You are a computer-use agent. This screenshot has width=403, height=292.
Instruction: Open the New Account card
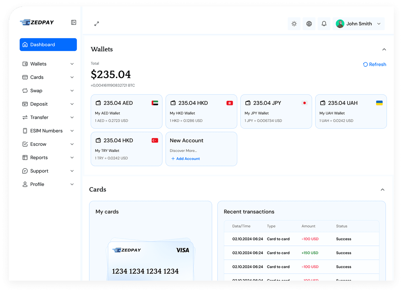[201, 149]
